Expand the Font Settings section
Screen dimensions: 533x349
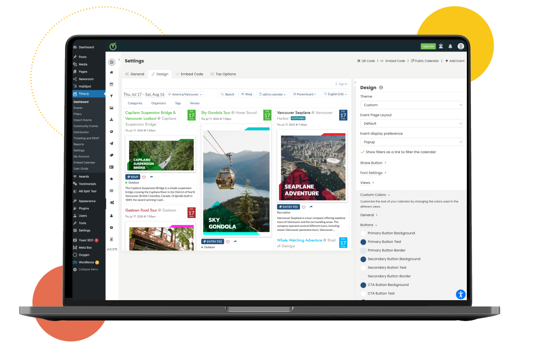click(373, 173)
